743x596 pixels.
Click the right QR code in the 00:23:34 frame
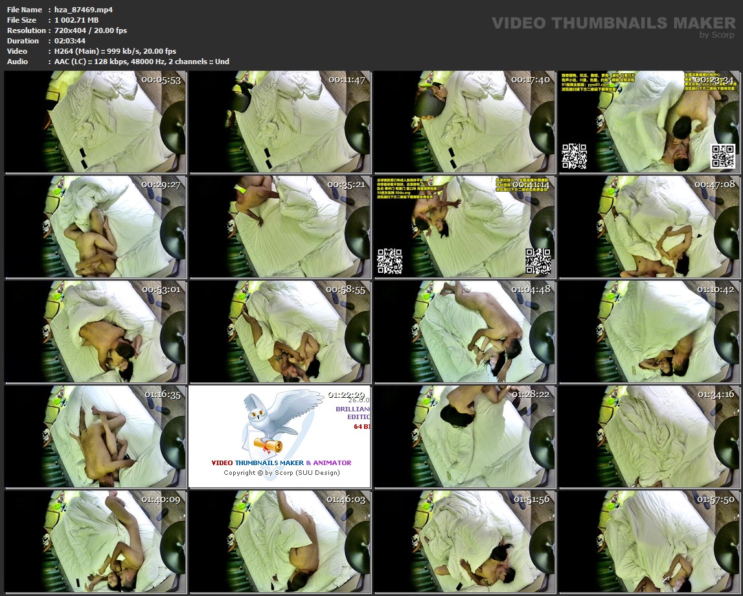pos(723,156)
